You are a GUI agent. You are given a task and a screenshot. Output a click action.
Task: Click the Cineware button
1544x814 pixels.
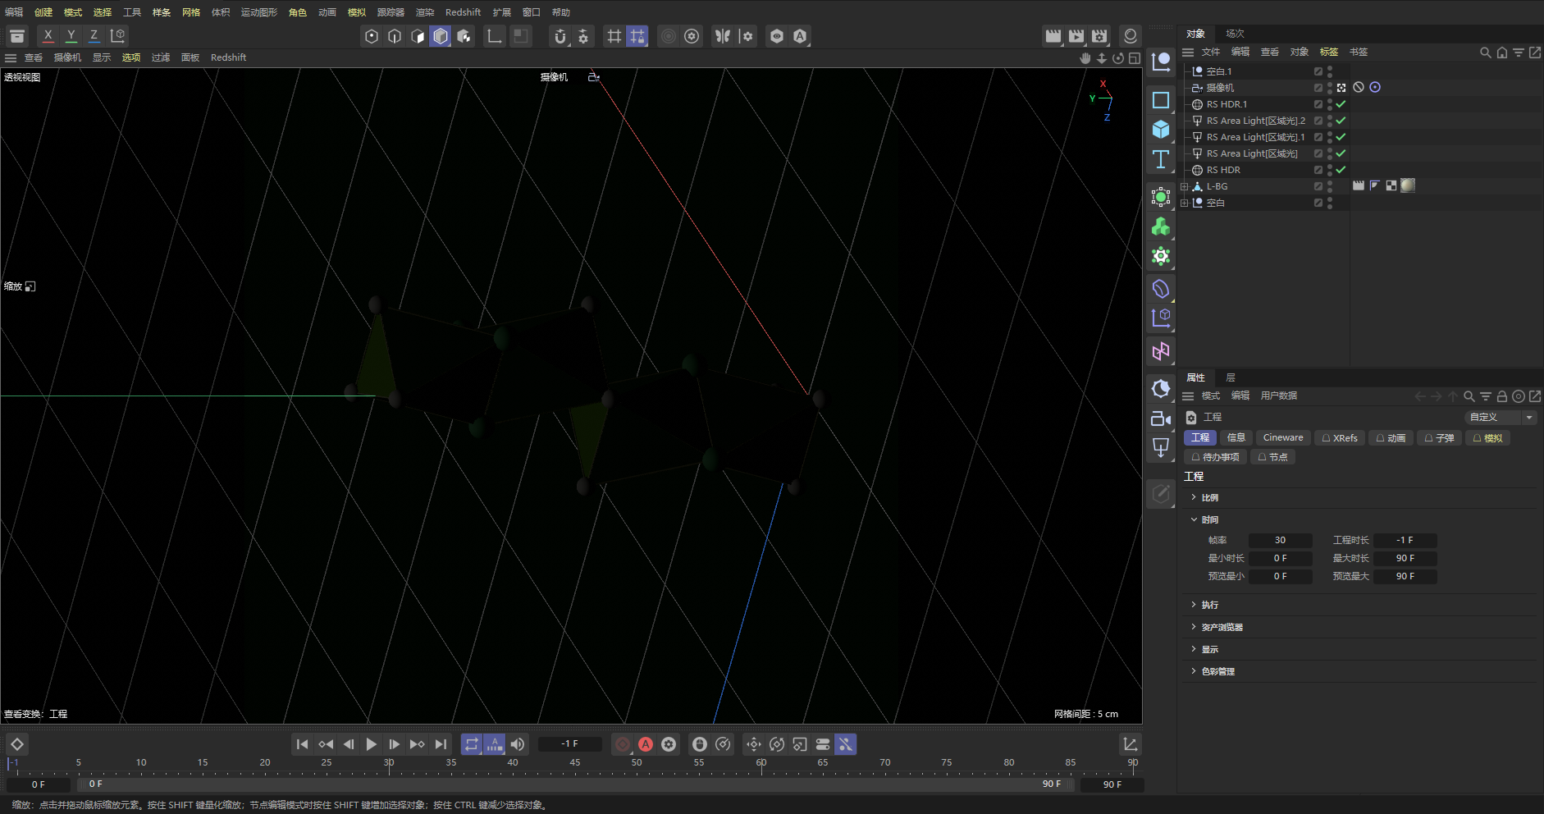[x=1282, y=438]
